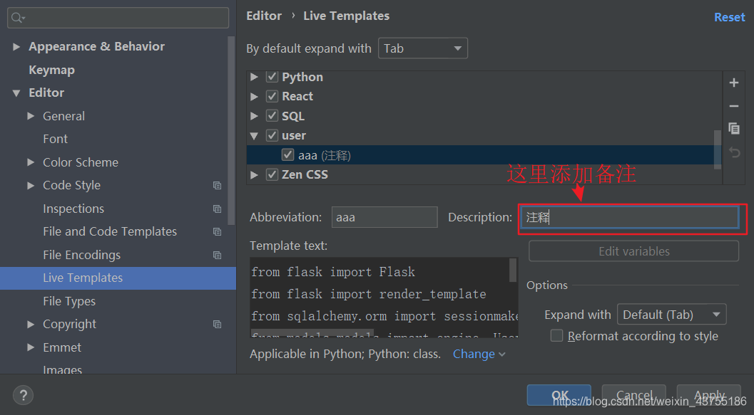Viewport: 754px width, 415px height.
Task: Expand the React template group
Action: [x=255, y=96]
